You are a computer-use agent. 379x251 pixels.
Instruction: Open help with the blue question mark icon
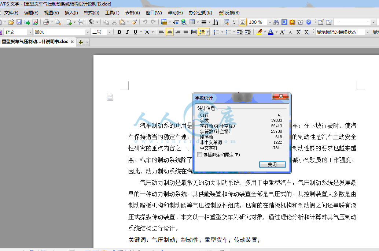309,22
